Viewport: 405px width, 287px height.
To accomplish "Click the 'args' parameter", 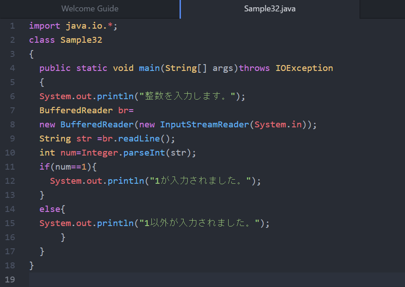I will tap(223, 68).
